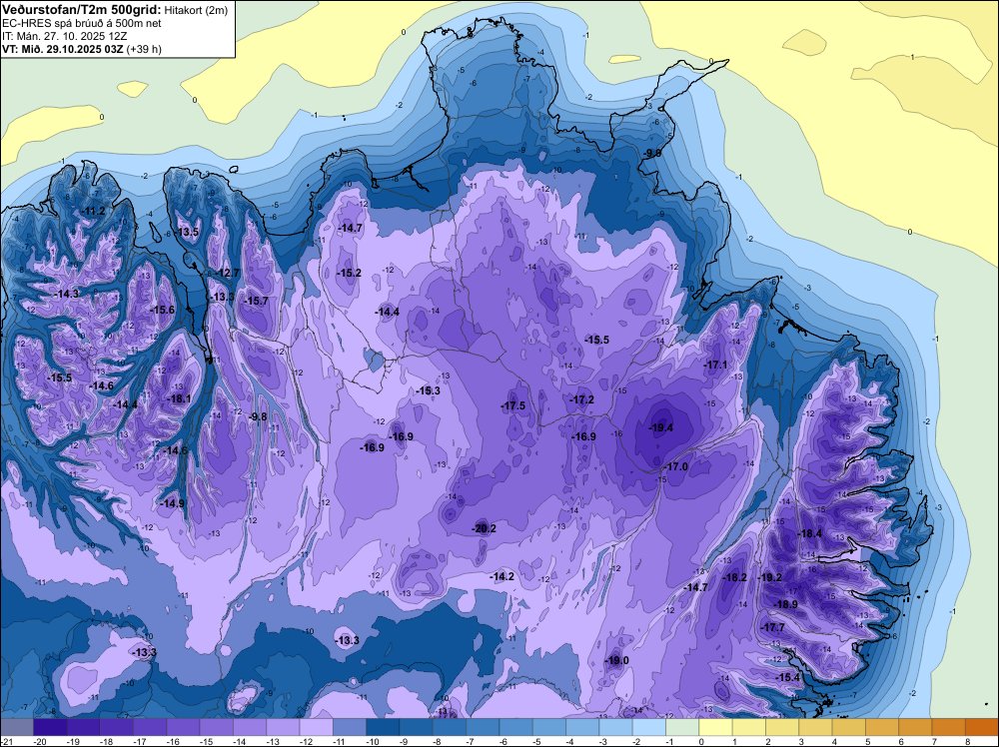Select the -15 legend scale label
This screenshot has height=747, width=999.
(x=207, y=741)
